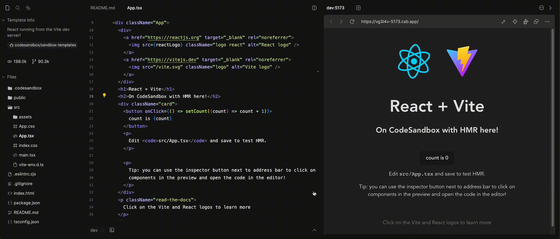Open the file explorer sidebar icon
Image resolution: width=560 pixels, height=239 pixels.
(8, 8)
